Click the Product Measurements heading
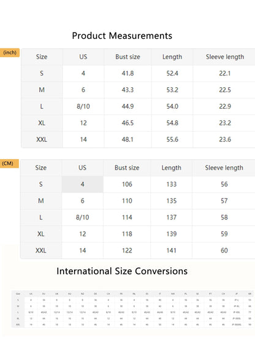Image resolution: width=255 pixels, height=341 pixels. coord(122,36)
